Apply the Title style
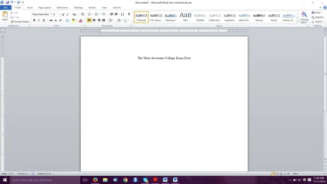This screenshot has width=327, height=184. [185, 17]
